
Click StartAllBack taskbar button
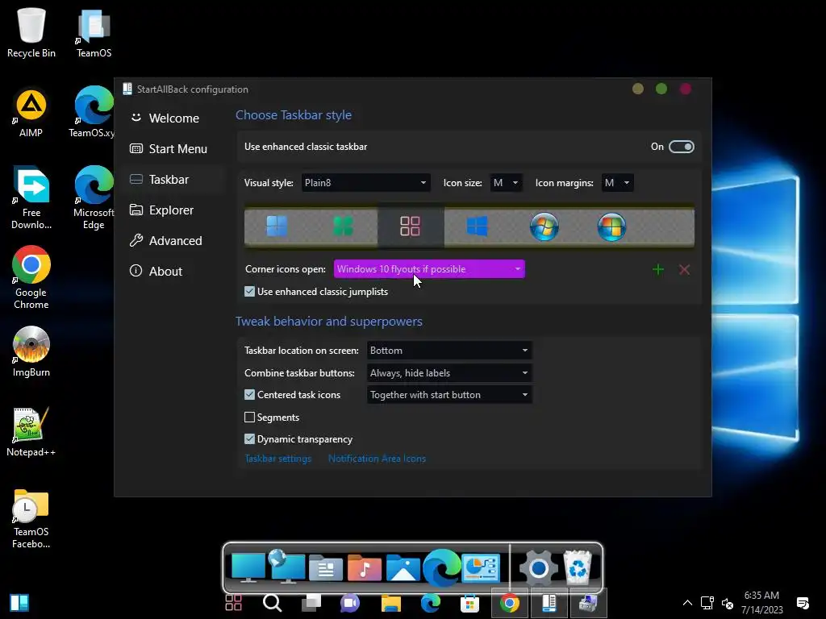pyautogui.click(x=549, y=603)
